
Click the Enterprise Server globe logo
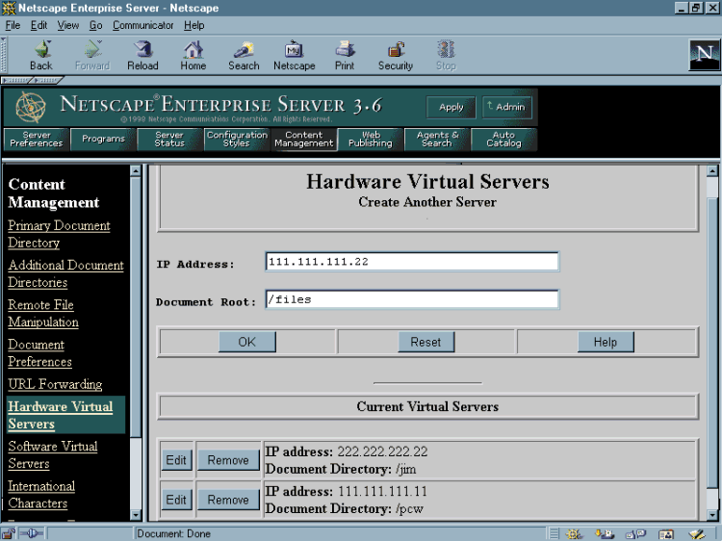[x=31, y=107]
